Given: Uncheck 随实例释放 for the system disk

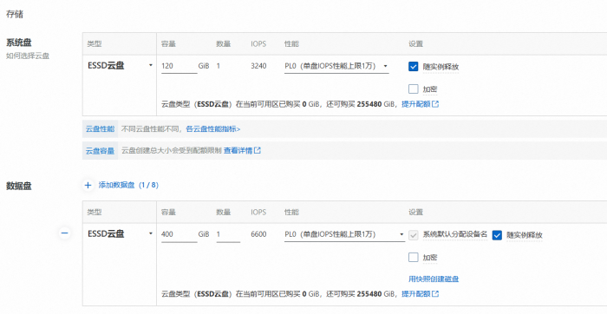Looking at the screenshot, I should point(414,67).
